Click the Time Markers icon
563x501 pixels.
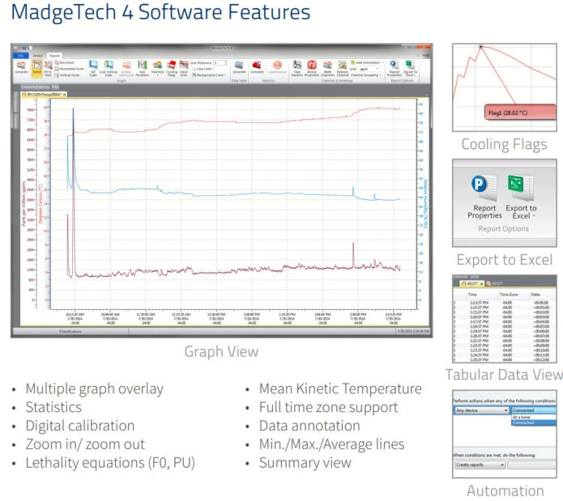[x=297, y=66]
